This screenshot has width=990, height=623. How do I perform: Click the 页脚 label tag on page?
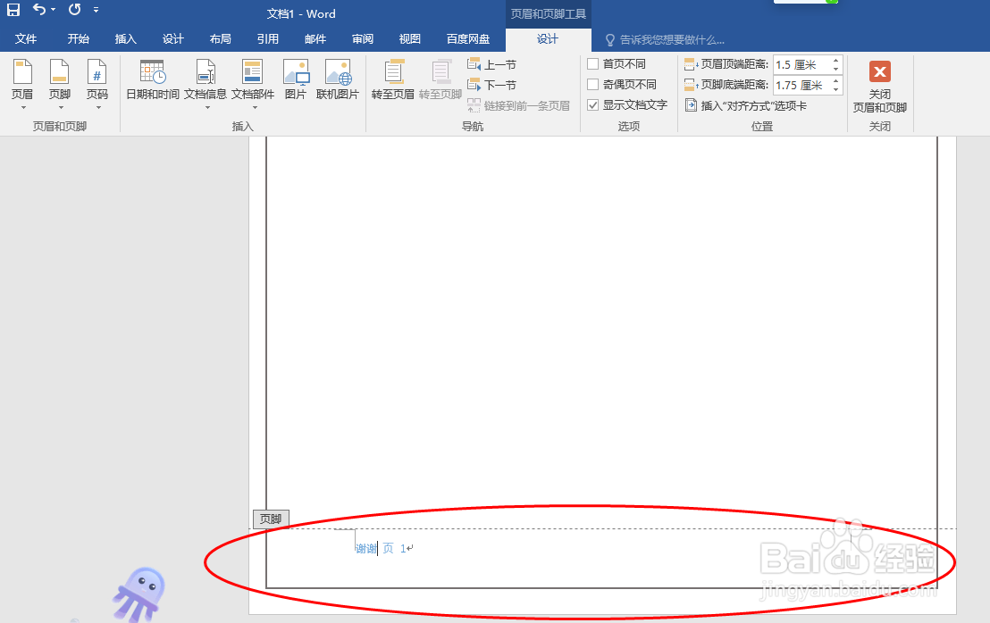pos(271,519)
